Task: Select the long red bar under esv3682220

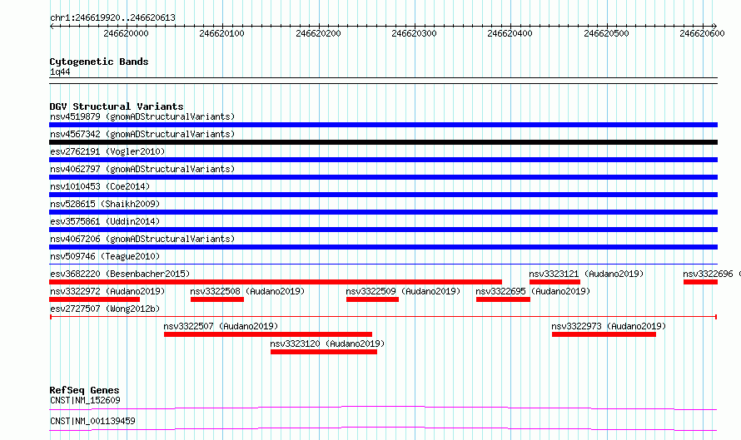Action: click(276, 282)
